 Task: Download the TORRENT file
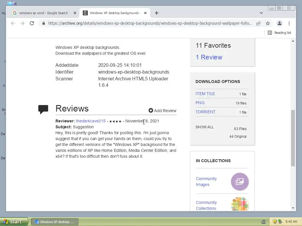205,112
